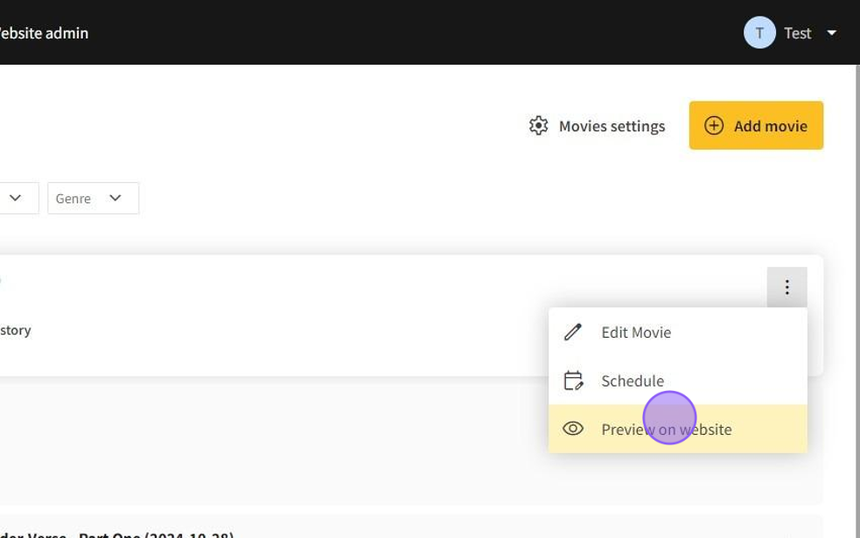The width and height of the screenshot is (860, 538).
Task: Click the Website admin header title
Action: pos(44,33)
